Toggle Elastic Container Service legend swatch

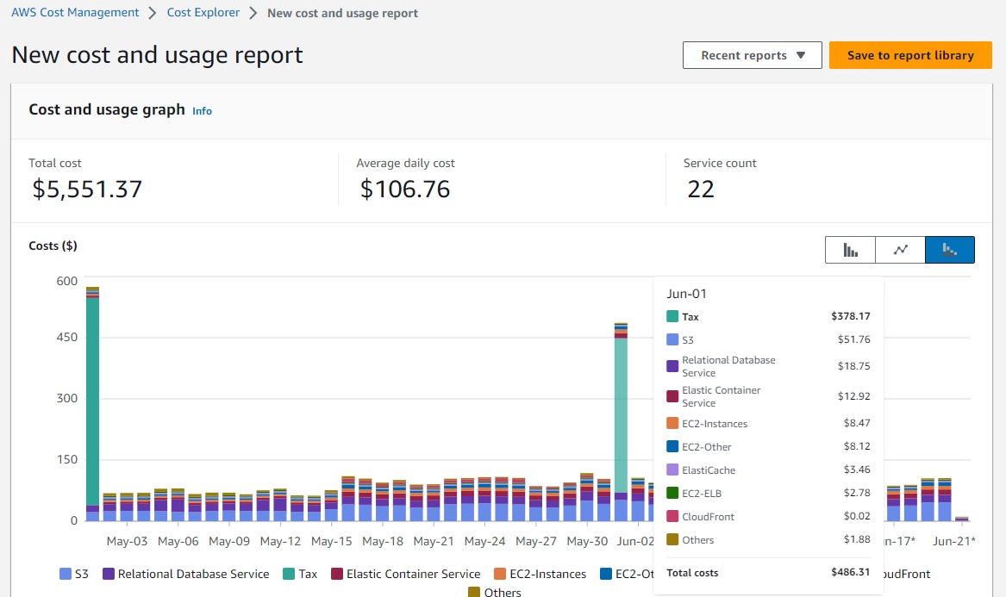pos(337,574)
